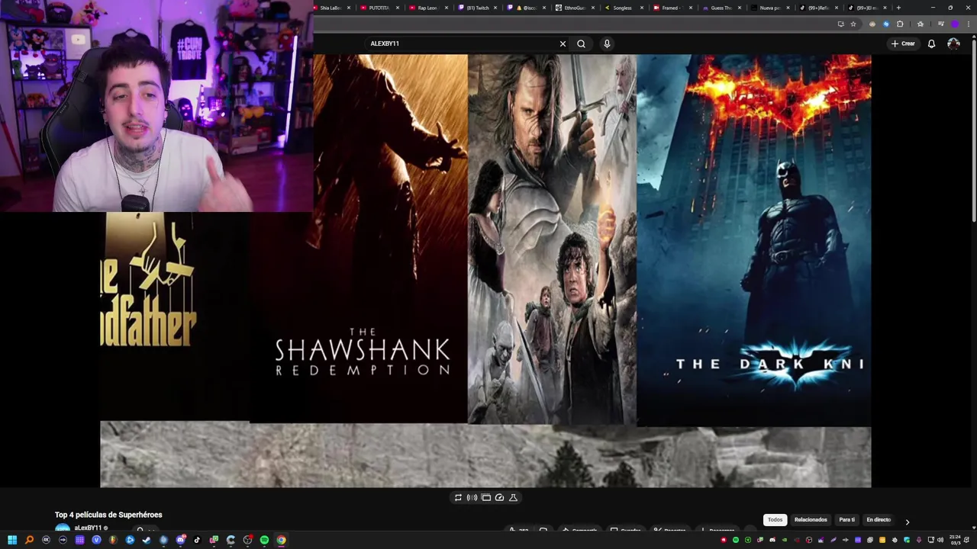Screen dimensions: 977x549
Task: Select the Para ti filter chip
Action: (847, 520)
